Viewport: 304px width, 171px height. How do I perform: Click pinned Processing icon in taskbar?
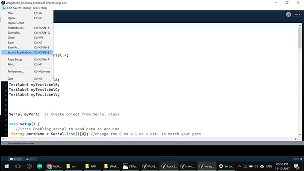(29, 166)
